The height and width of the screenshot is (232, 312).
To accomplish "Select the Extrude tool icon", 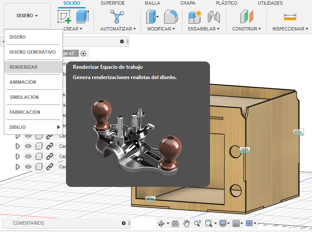I will pos(83,16).
